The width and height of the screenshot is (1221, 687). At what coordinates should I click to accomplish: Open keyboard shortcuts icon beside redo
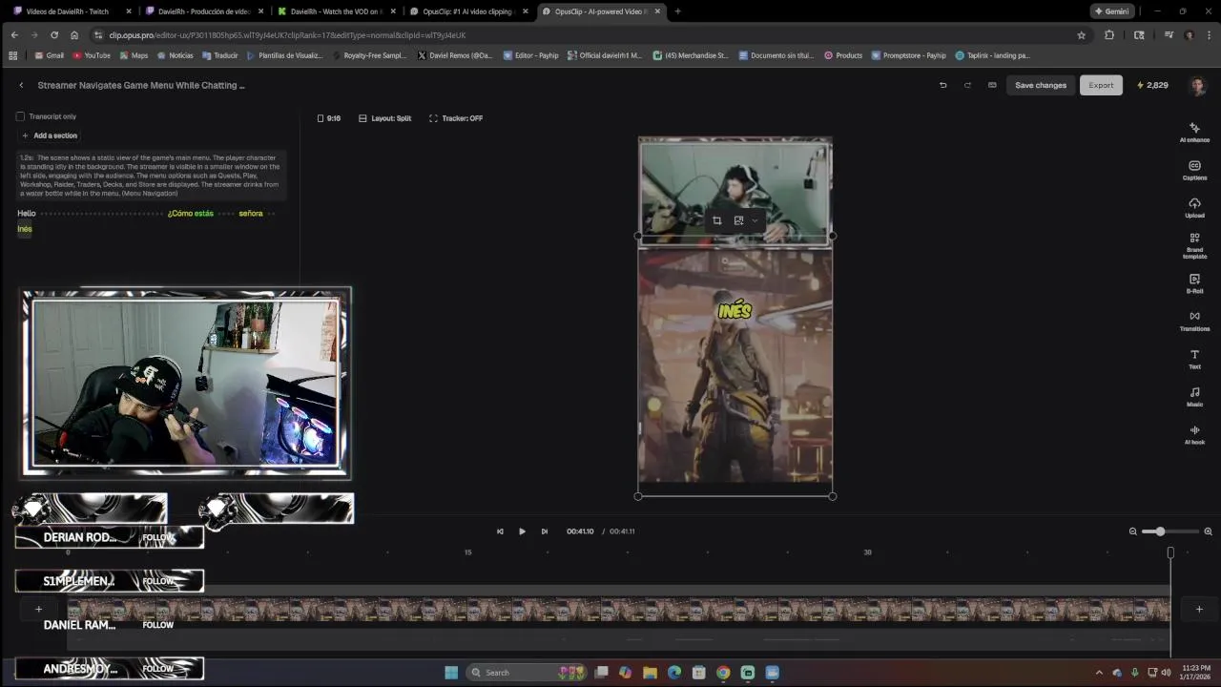pyautogui.click(x=992, y=85)
